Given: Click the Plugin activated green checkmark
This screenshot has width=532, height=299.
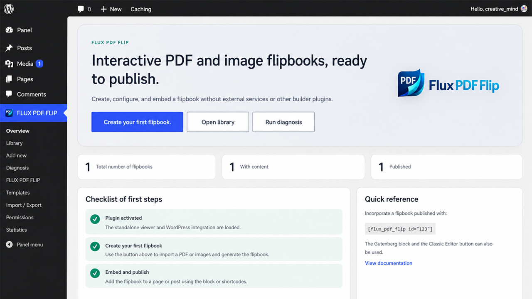Looking at the screenshot, I should pos(95,219).
